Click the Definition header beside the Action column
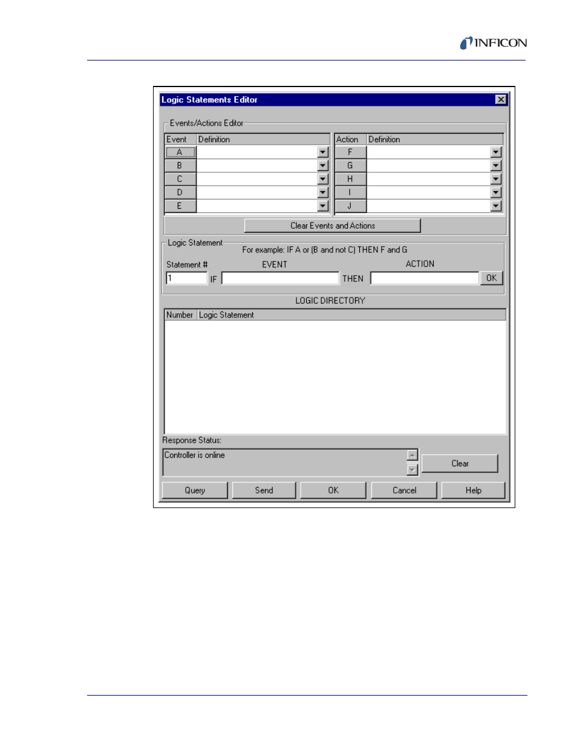The height and width of the screenshot is (747, 577). (x=435, y=139)
